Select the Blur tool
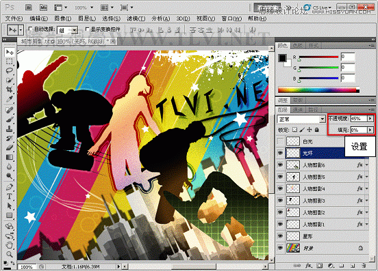The width and height of the screenshot is (378, 271). 10,167
